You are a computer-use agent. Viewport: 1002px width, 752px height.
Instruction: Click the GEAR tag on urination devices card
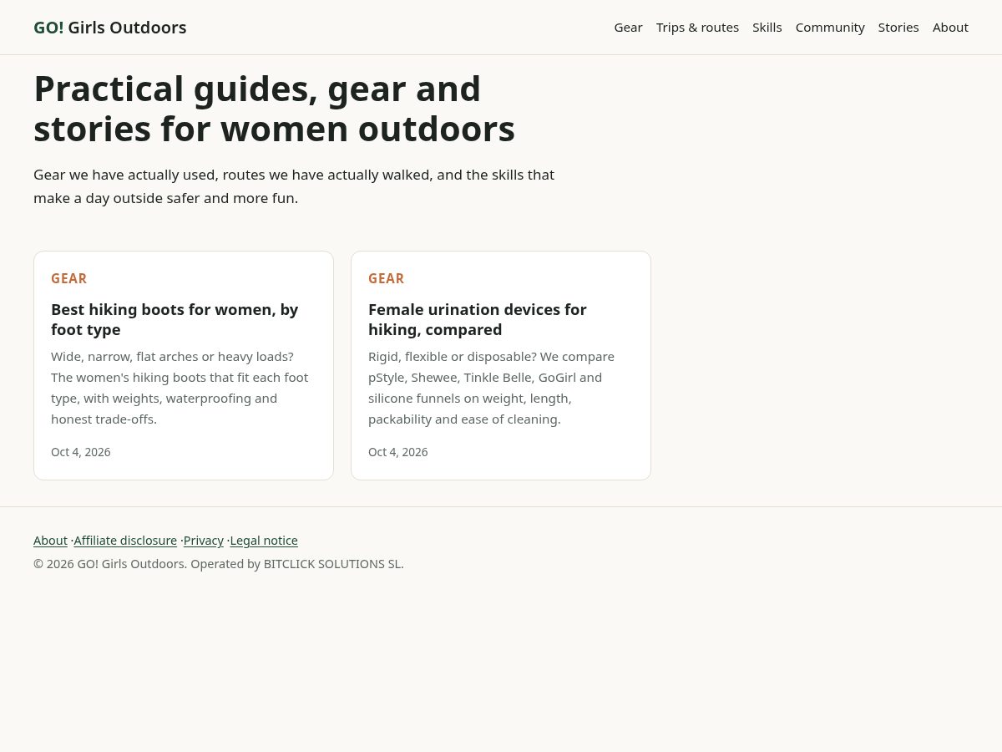pyautogui.click(x=386, y=279)
